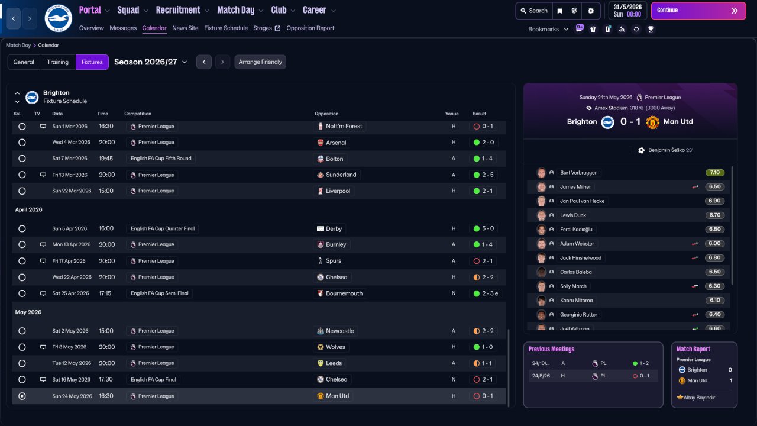Image resolution: width=757 pixels, height=426 pixels.
Task: Click the fixture list vertical scrollbar
Action: coord(508,367)
